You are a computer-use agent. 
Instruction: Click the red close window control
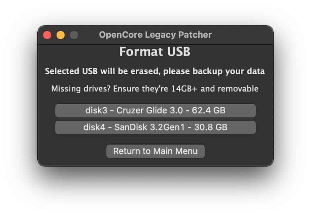[x=47, y=35]
